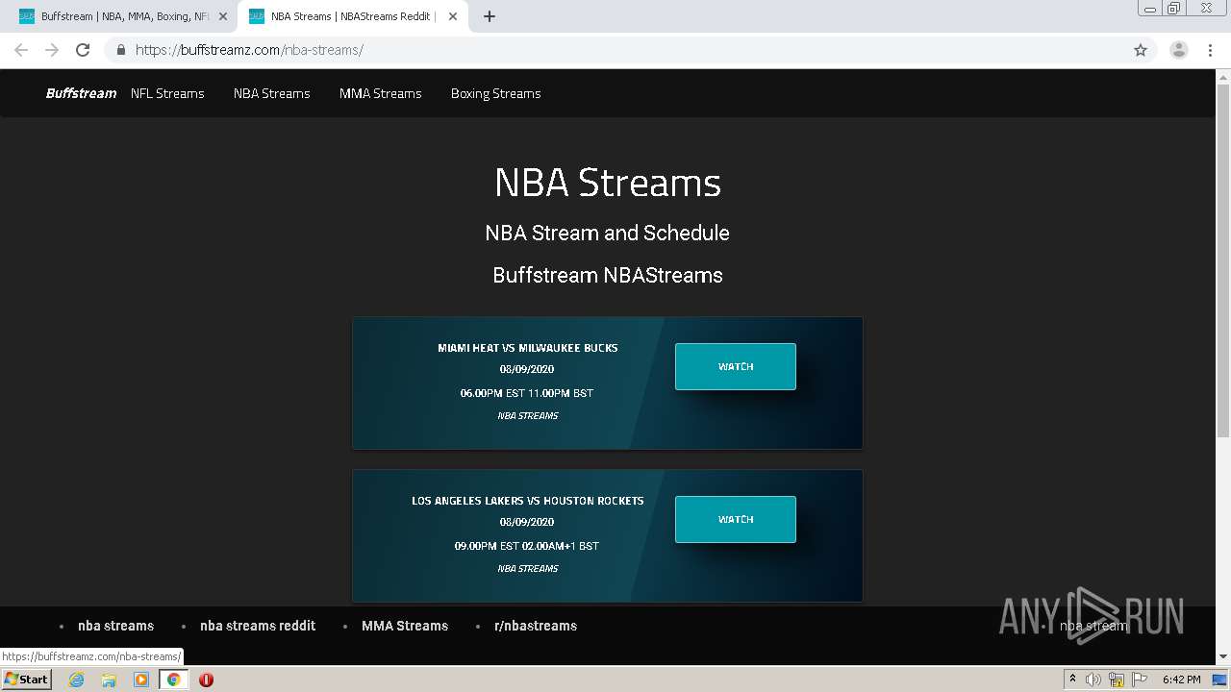
Task: Click Los Angeles Lakers vs Houston Rockets title
Action: coord(528,501)
